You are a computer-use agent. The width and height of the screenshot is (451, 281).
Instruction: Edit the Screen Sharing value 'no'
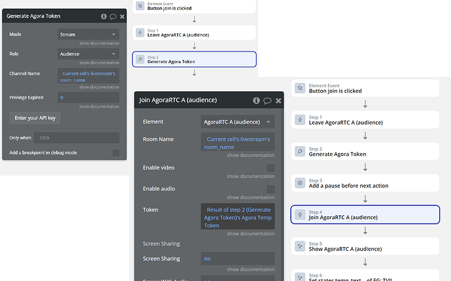tap(237, 259)
